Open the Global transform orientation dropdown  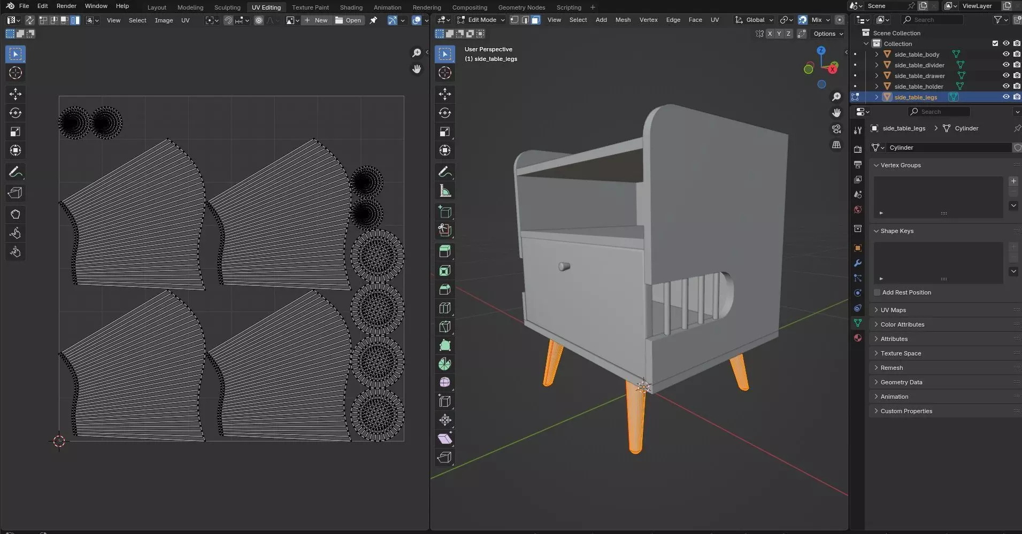click(x=754, y=20)
